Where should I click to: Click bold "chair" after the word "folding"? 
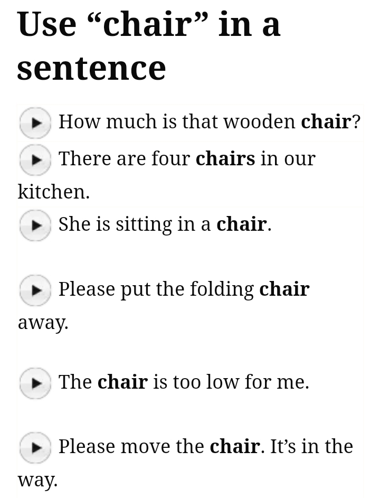click(284, 289)
